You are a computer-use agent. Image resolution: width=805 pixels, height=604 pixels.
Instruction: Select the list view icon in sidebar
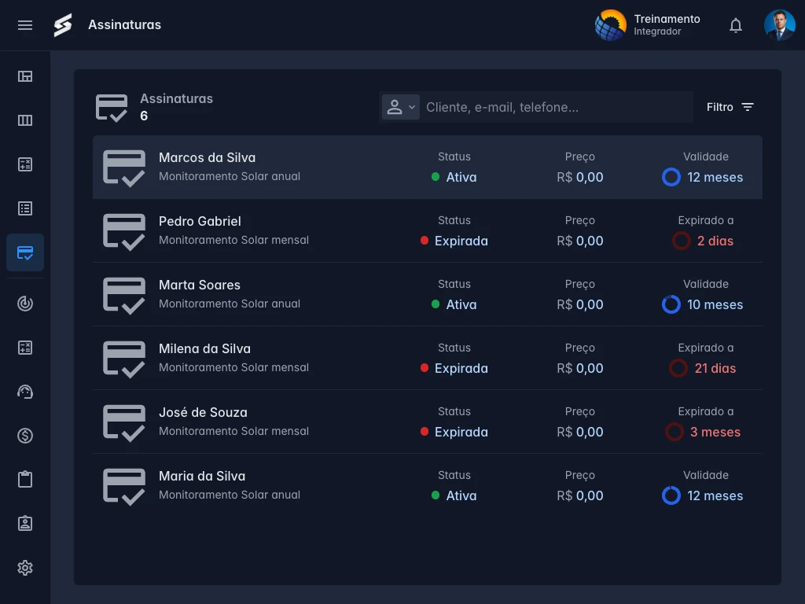(x=25, y=208)
